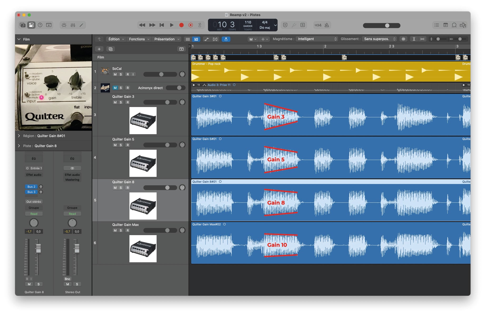Toggle the Inspector panel button
The width and height of the screenshot is (484, 315).
pyautogui.click(x=31, y=25)
